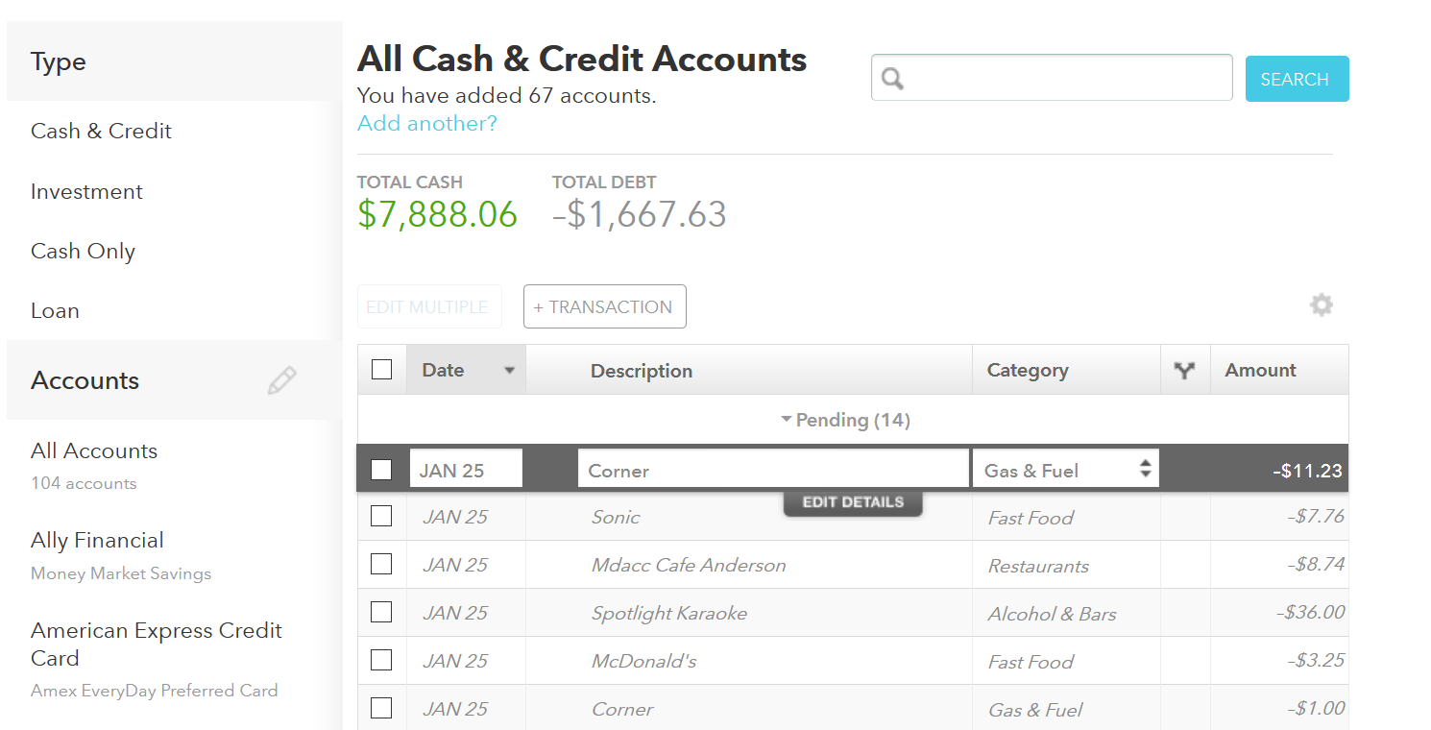Open the Loan accounts view
The image size is (1431, 730).
(x=55, y=310)
